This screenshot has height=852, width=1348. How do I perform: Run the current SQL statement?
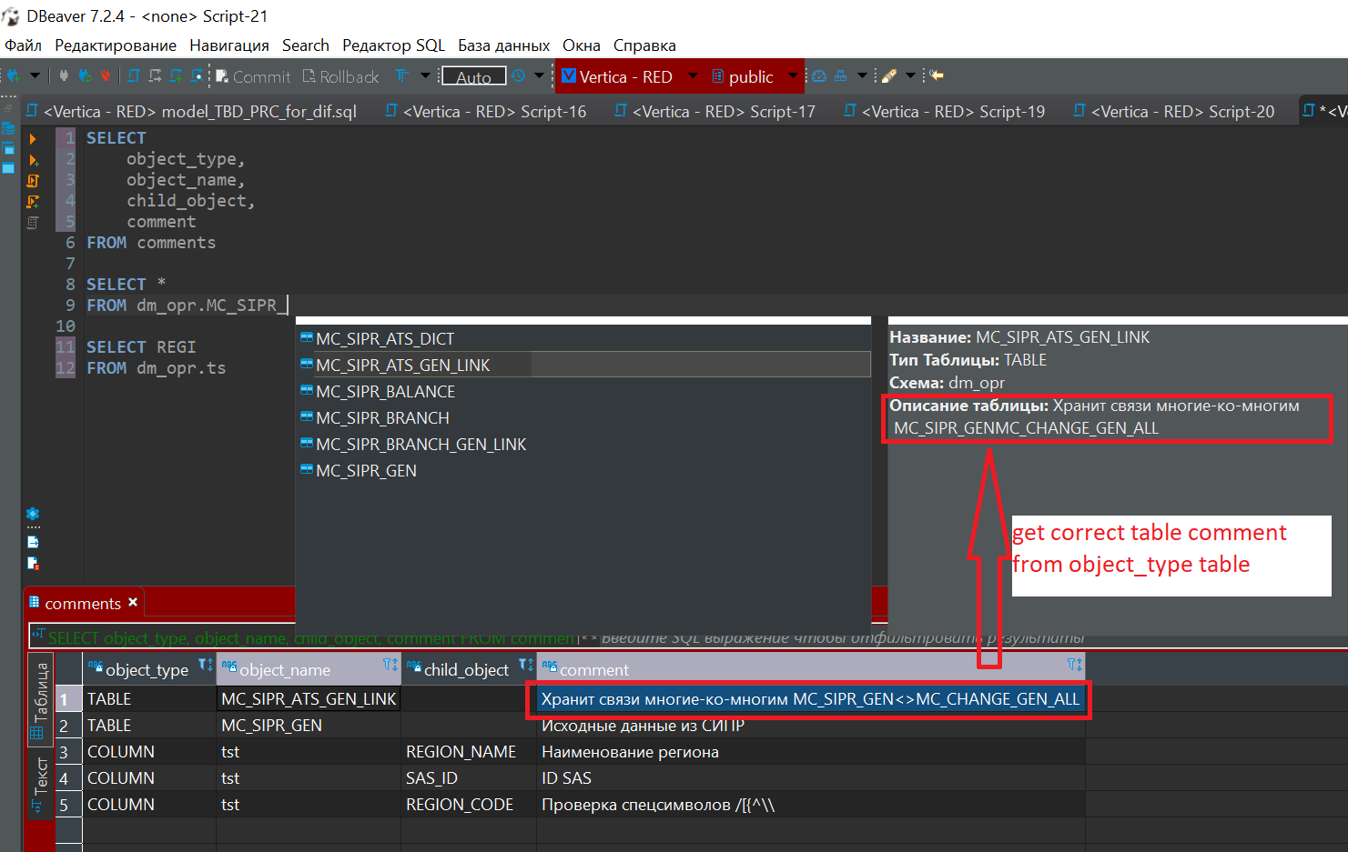coord(33,137)
